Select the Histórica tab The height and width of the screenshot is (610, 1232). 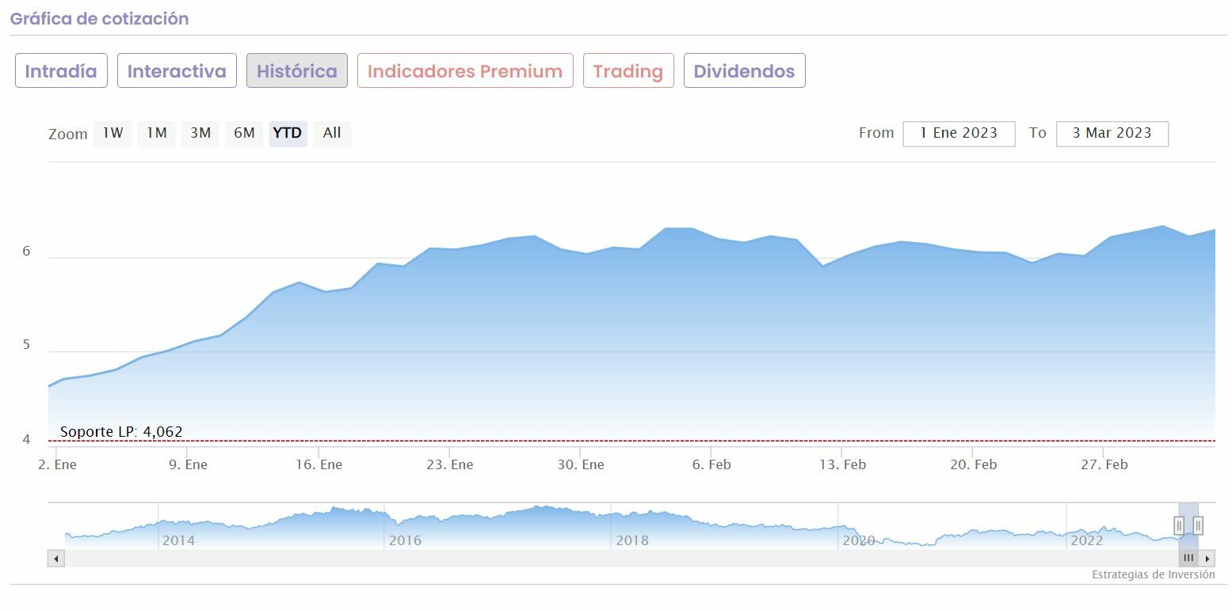click(x=297, y=71)
